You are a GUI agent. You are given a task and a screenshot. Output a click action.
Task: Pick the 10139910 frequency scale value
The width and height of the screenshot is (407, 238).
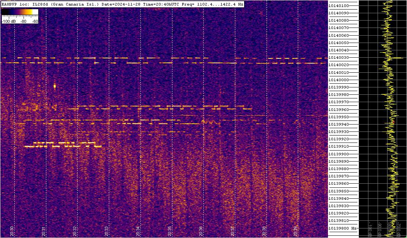(x=339, y=147)
